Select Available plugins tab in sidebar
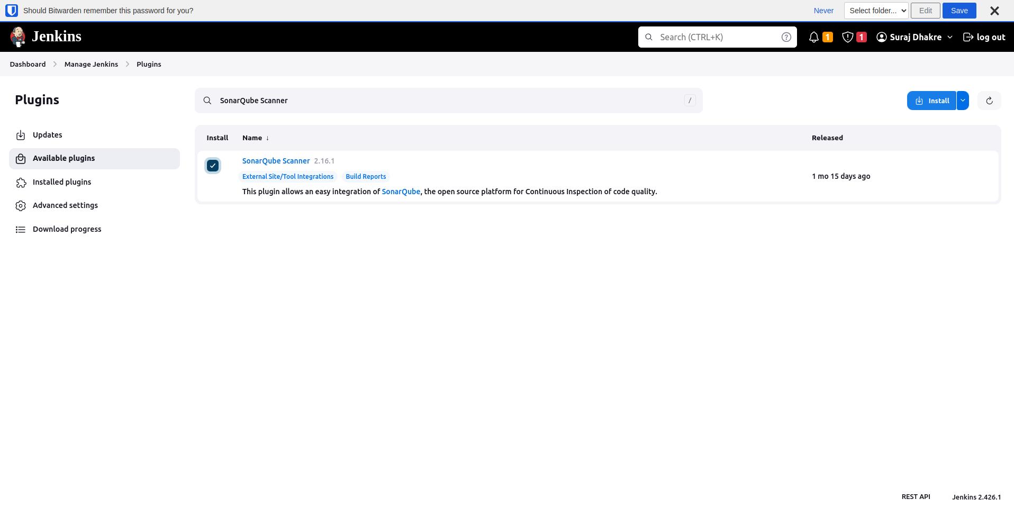 point(64,158)
